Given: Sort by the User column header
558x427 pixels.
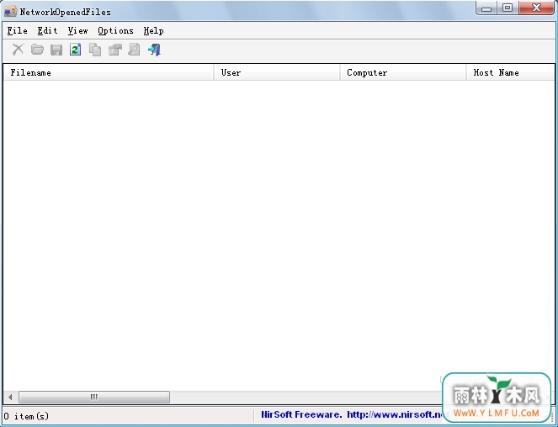Looking at the screenshot, I should coord(277,72).
